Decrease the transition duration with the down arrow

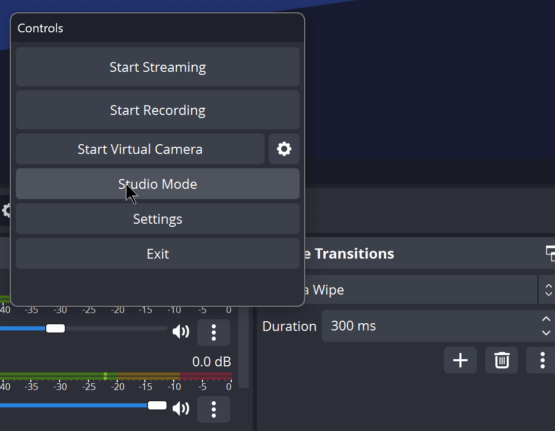pos(546,332)
